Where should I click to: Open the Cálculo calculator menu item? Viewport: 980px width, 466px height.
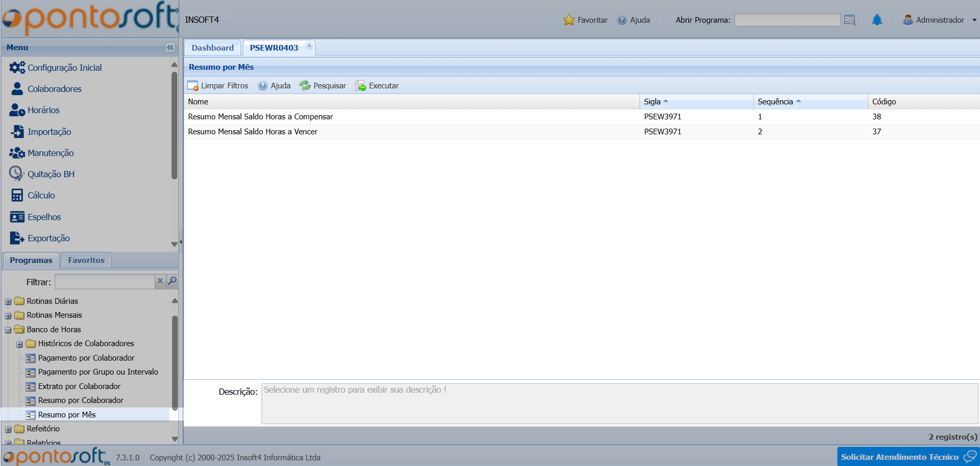point(17,195)
